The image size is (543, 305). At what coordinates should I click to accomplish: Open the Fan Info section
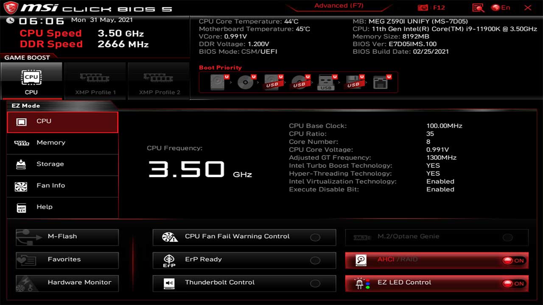[x=62, y=186]
